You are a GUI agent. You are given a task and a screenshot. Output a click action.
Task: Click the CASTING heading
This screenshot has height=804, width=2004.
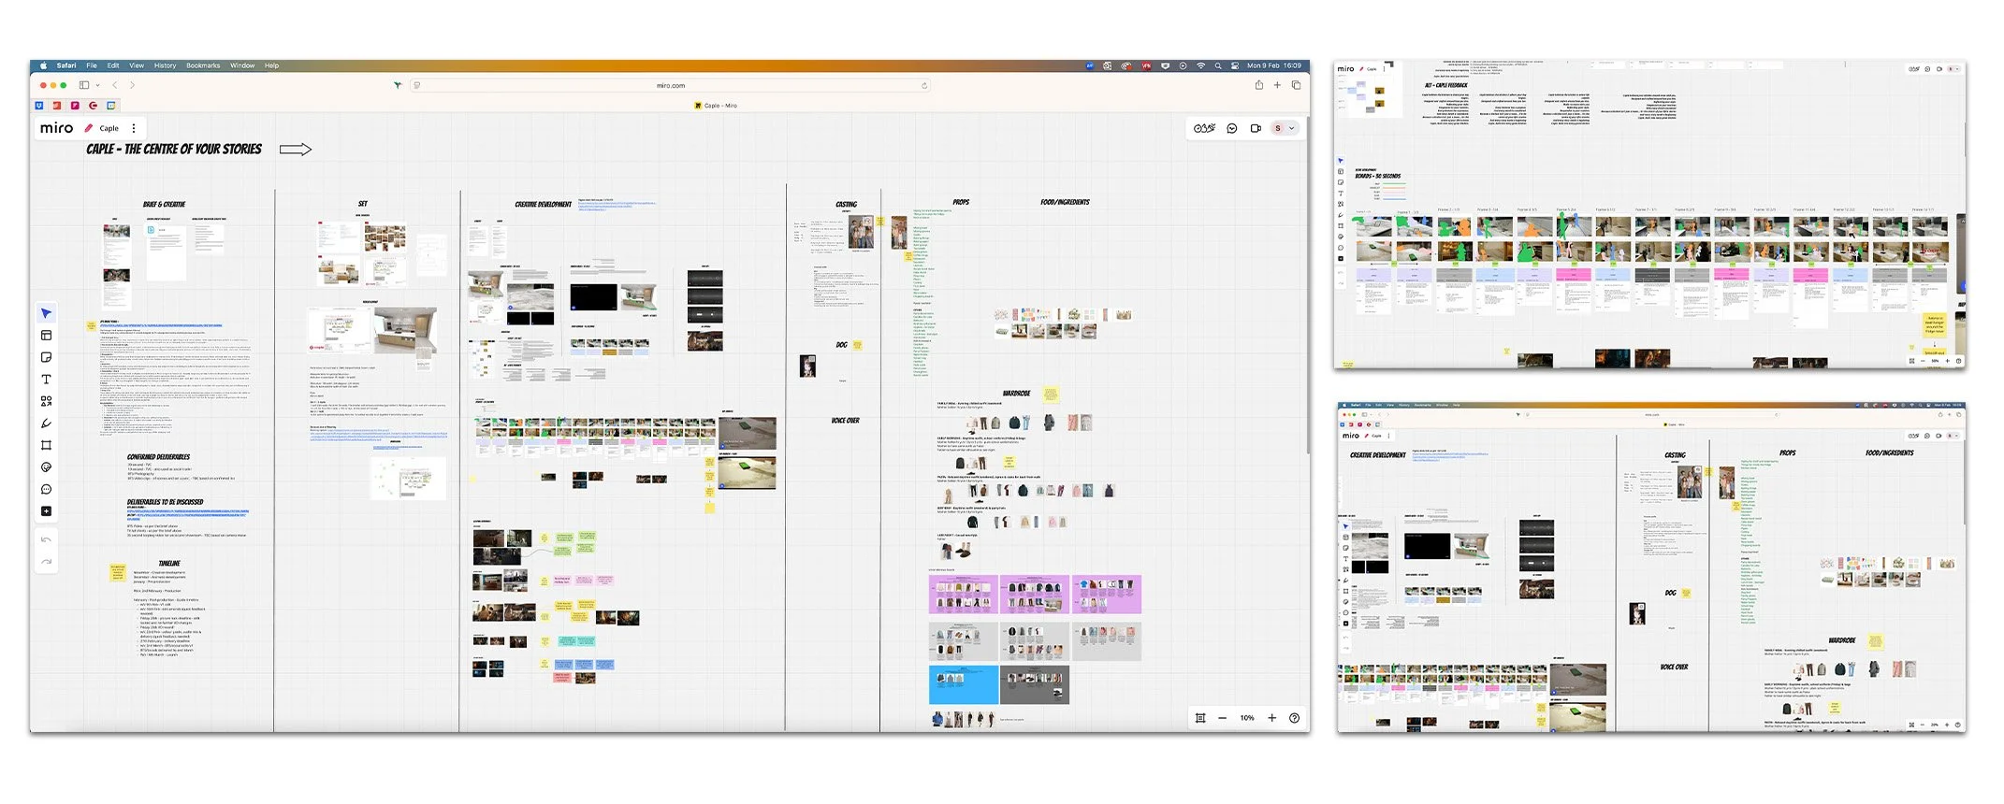tap(846, 204)
